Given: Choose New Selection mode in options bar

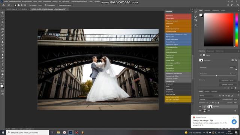Looking at the screenshot, I should coord(15,5).
